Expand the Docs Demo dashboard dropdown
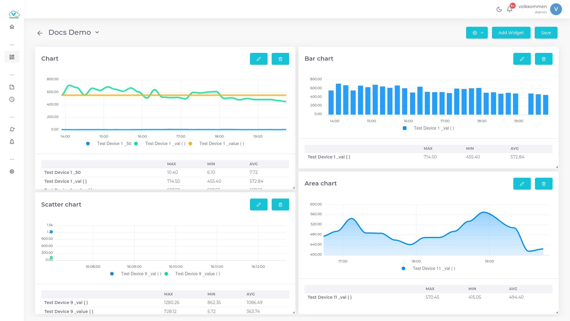Image resolution: width=570 pixels, height=321 pixels. pos(97,32)
